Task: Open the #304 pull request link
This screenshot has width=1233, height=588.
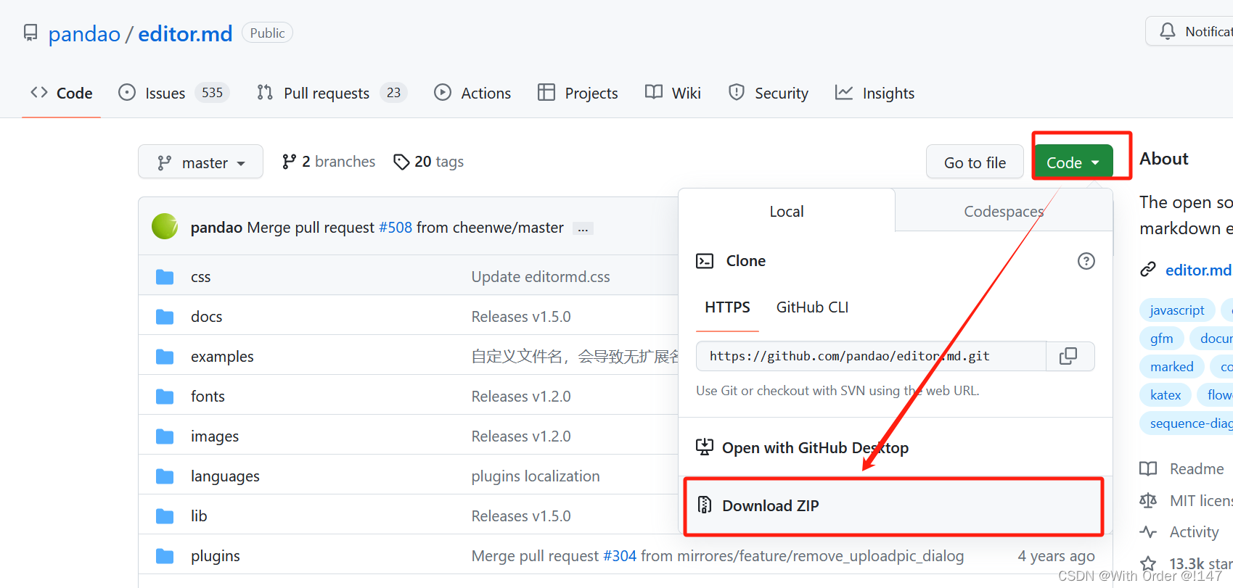Action: click(620, 556)
